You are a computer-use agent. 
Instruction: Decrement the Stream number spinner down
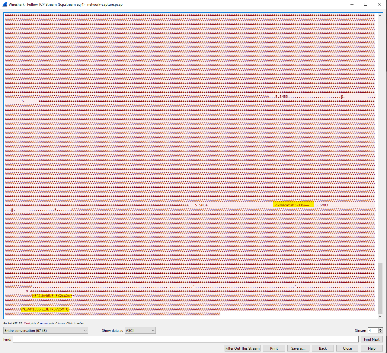[380, 332]
